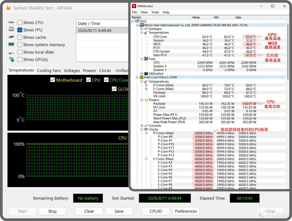Click the processor icon beside Intel Core Ultra 5 245K

tap(141, 77)
